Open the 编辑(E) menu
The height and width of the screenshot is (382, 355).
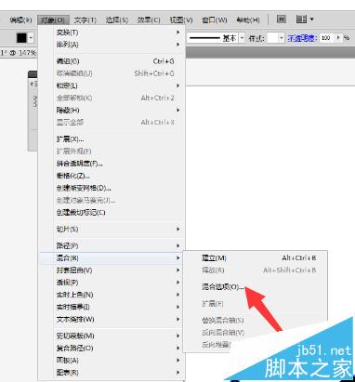(x=20, y=20)
